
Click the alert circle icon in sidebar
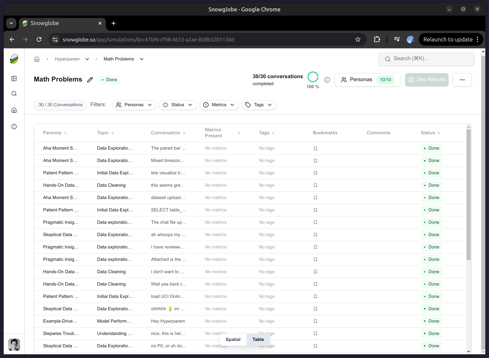click(14, 127)
